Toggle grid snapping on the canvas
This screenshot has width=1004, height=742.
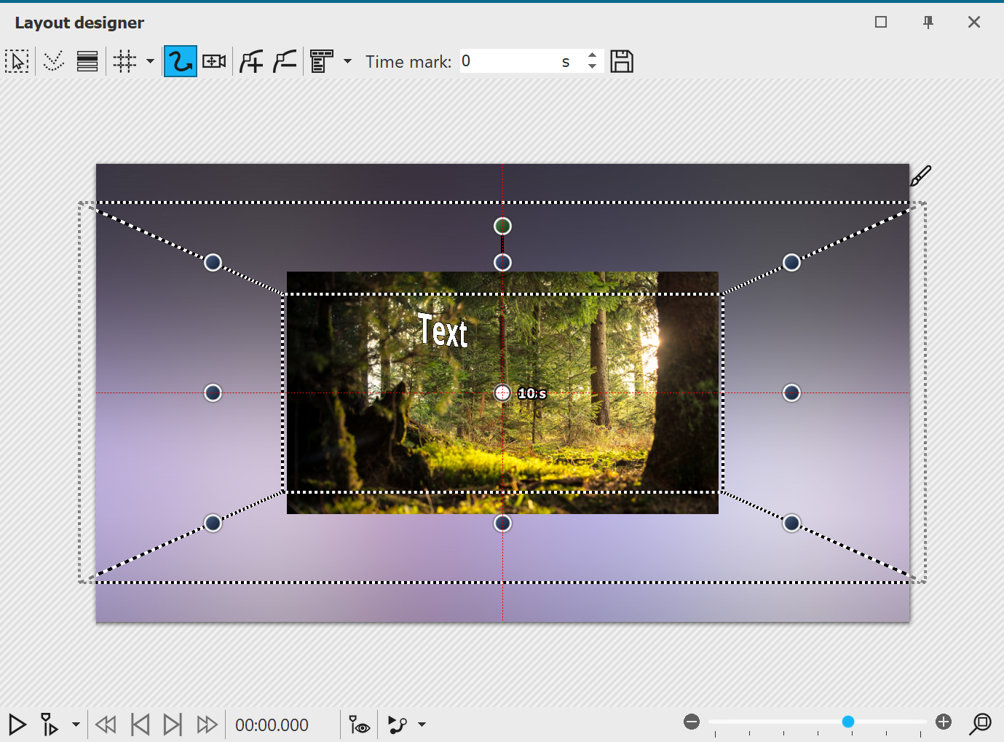click(x=124, y=61)
